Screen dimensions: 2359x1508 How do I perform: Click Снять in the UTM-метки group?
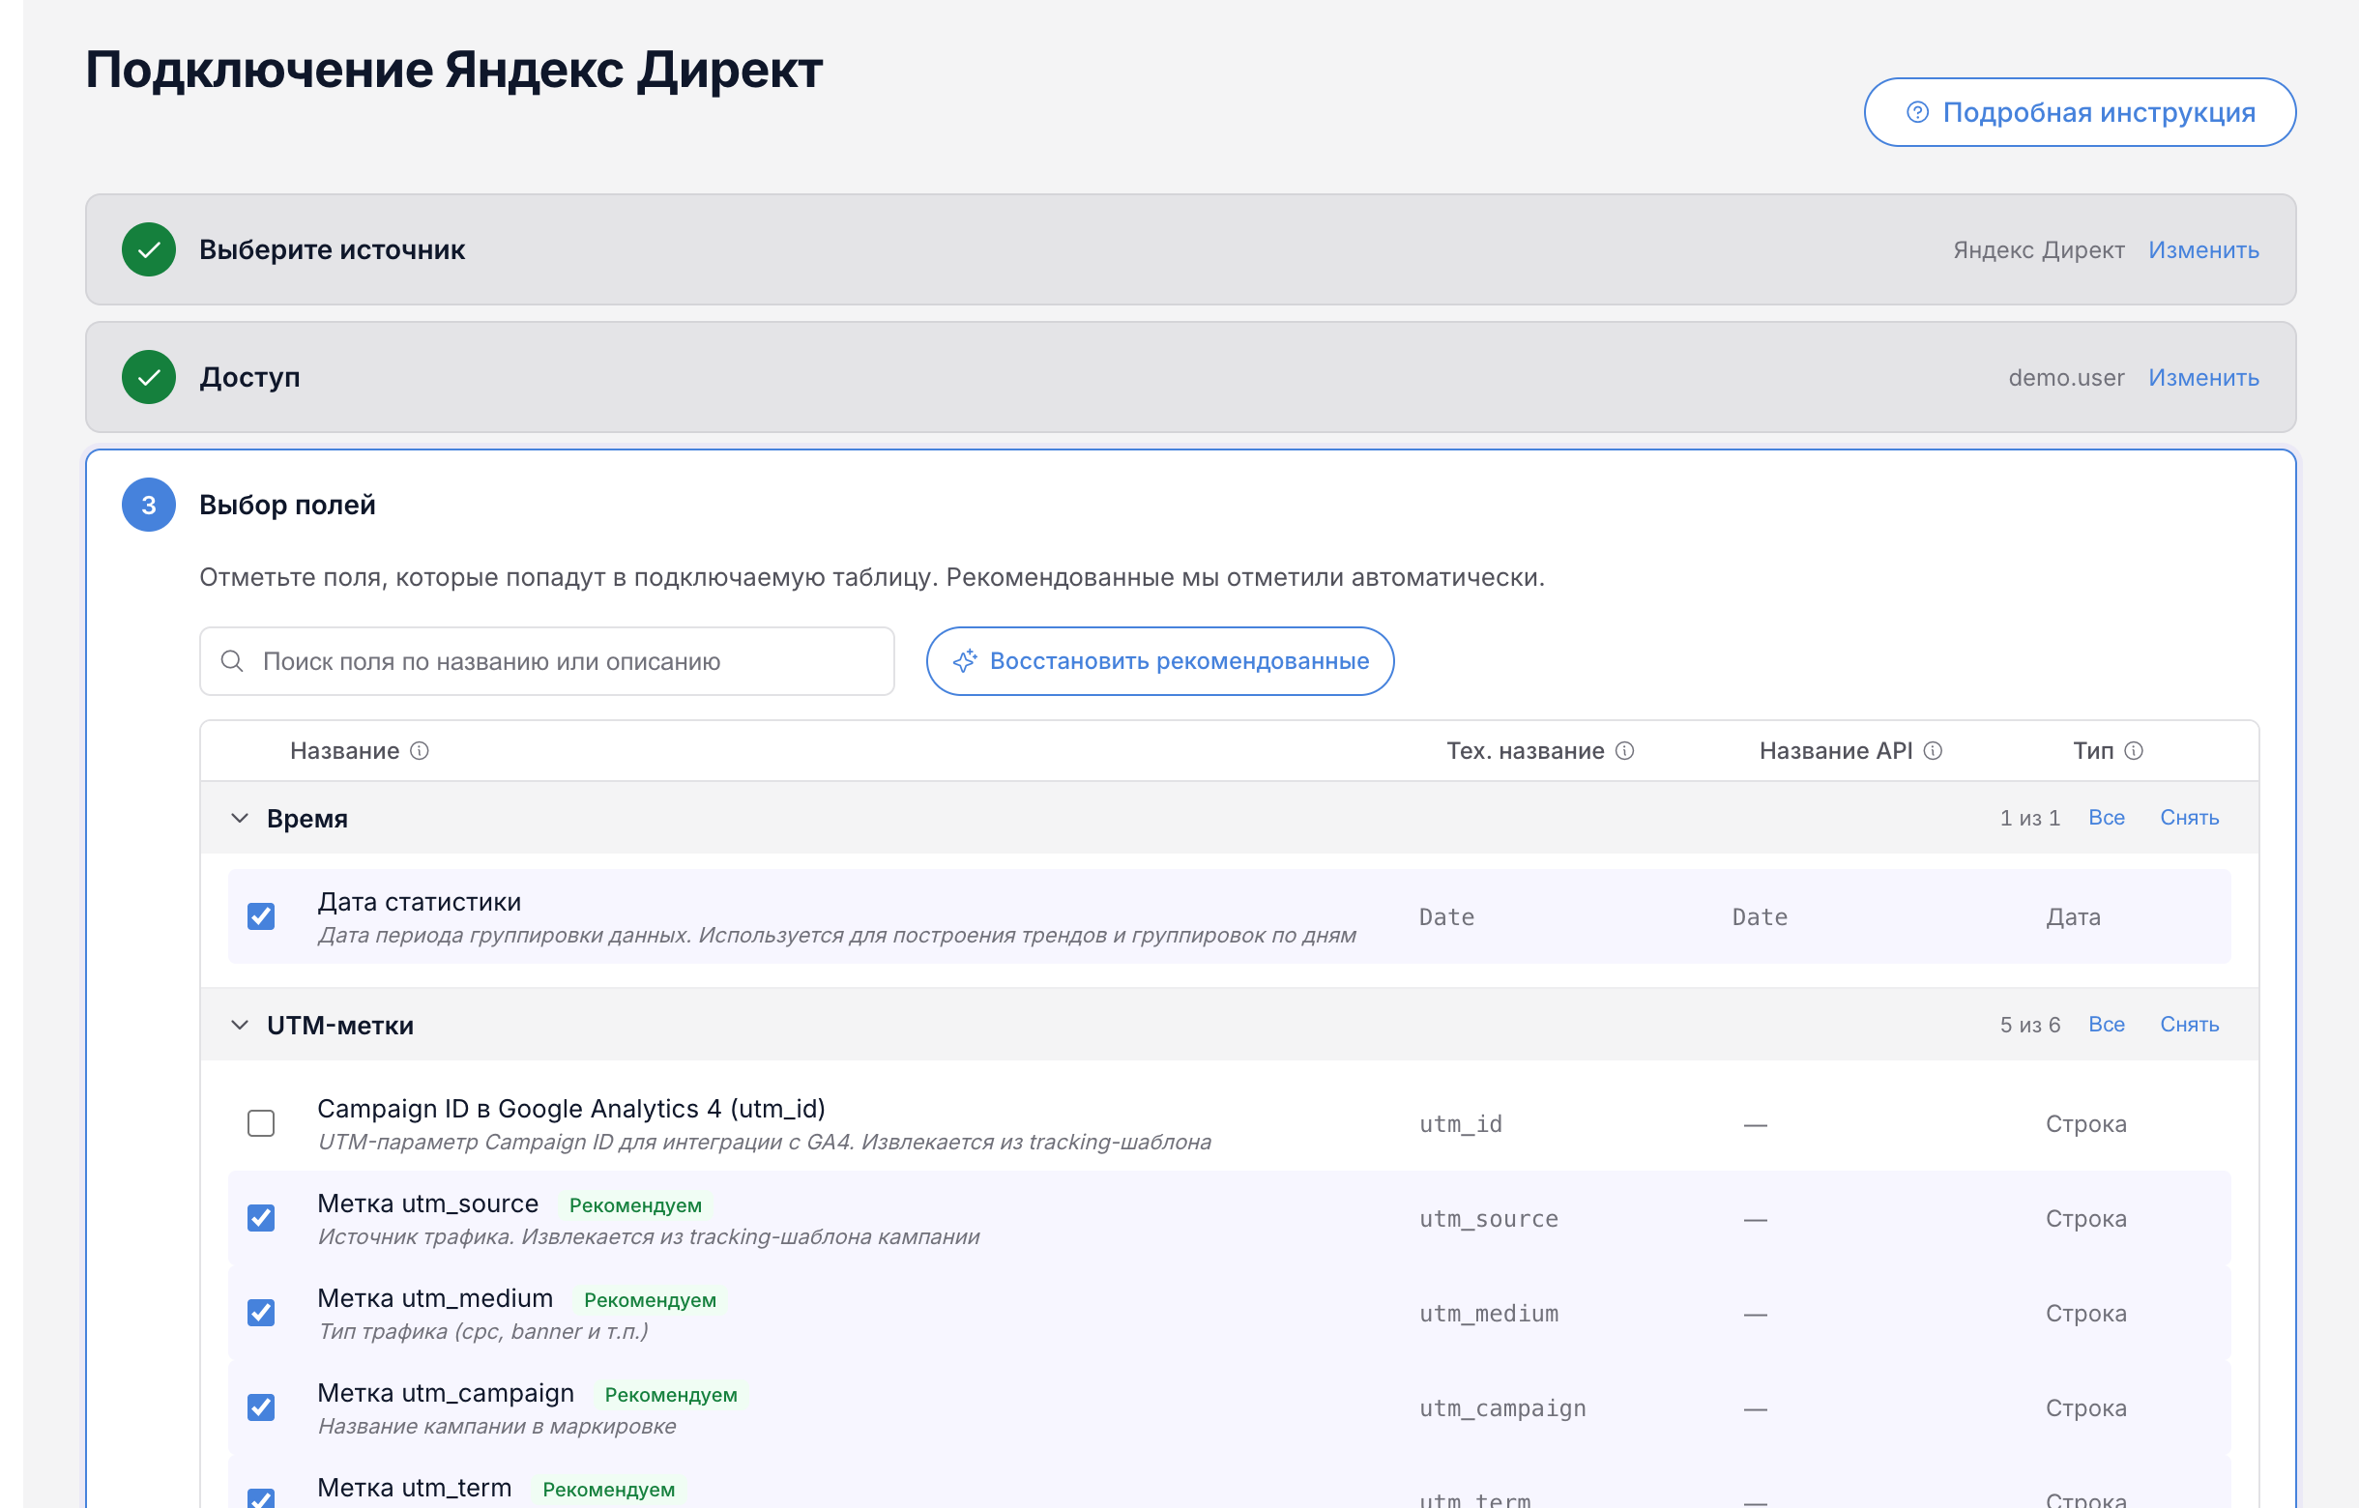tap(2190, 1026)
